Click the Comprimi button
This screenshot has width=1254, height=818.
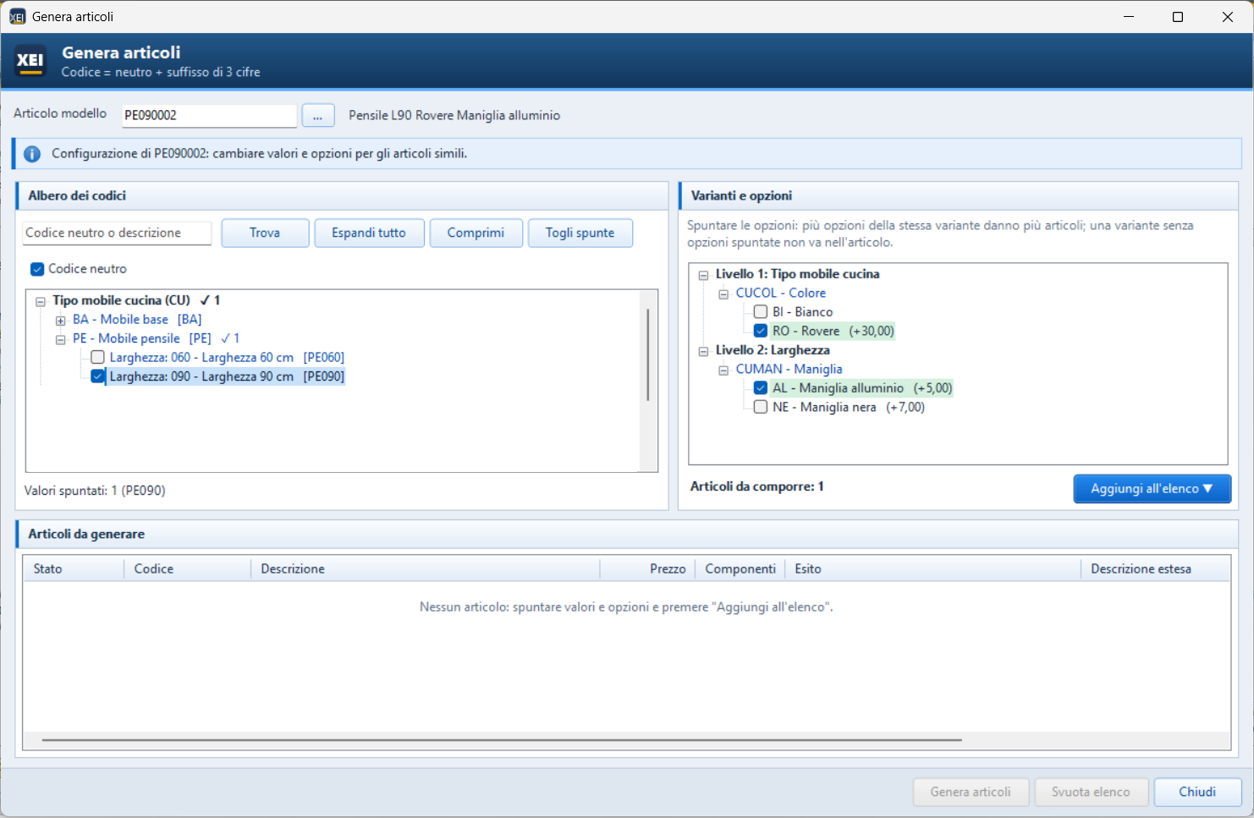point(476,233)
